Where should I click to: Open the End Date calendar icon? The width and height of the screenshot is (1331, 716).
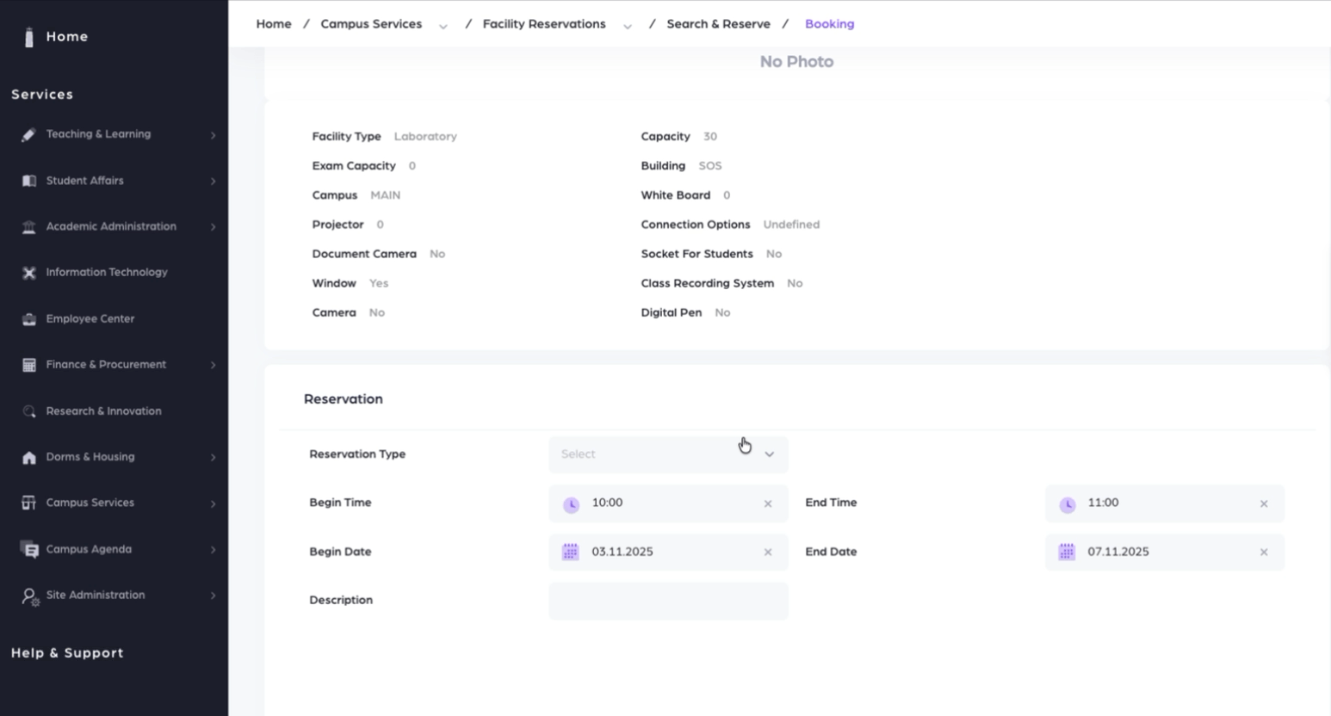click(x=1066, y=552)
